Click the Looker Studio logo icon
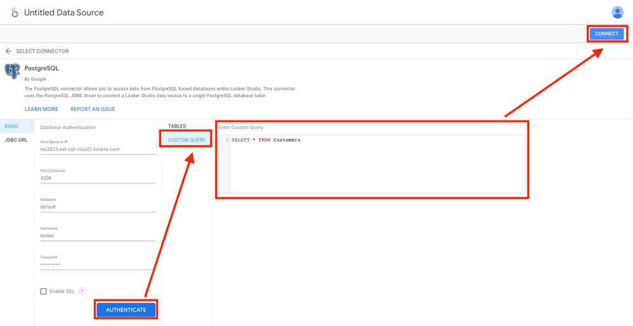 (14, 13)
